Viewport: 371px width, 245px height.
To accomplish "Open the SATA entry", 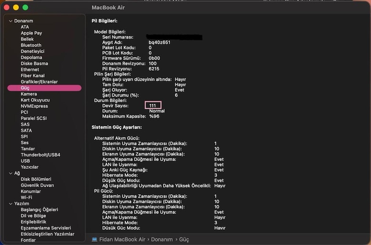I will click(x=26, y=131).
